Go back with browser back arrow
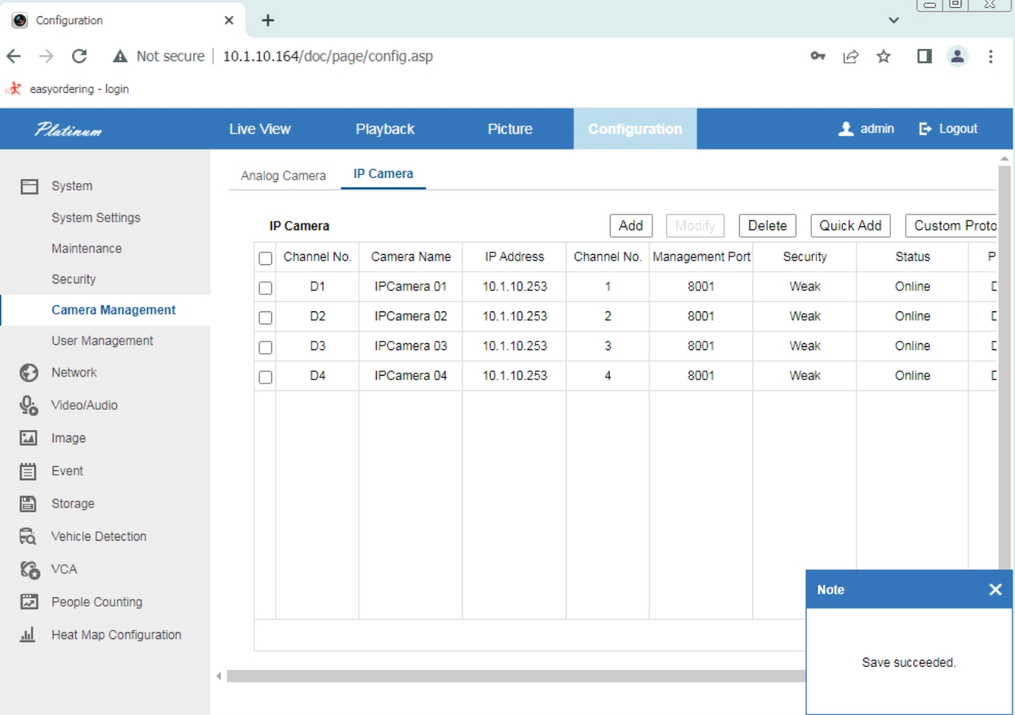 pos(14,57)
